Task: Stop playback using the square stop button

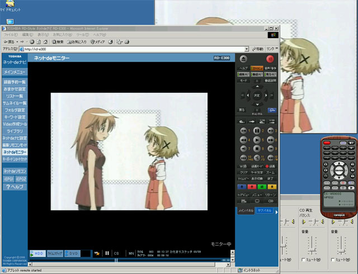Action: (x=257, y=148)
